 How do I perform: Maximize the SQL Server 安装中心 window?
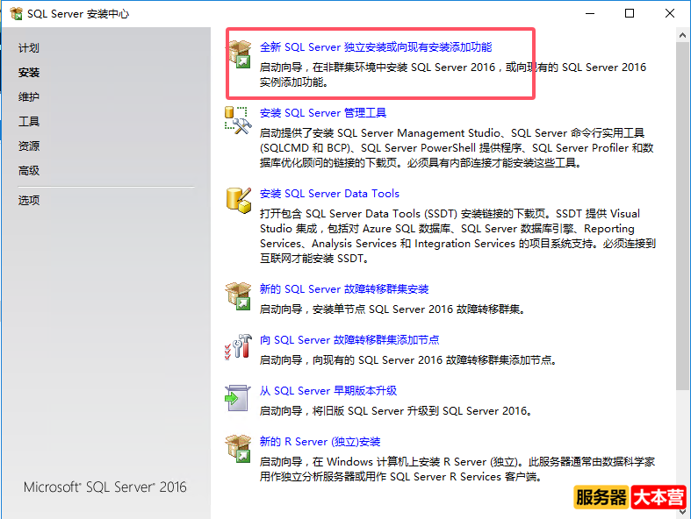(x=630, y=14)
